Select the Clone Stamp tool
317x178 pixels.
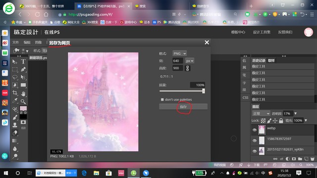(15, 125)
